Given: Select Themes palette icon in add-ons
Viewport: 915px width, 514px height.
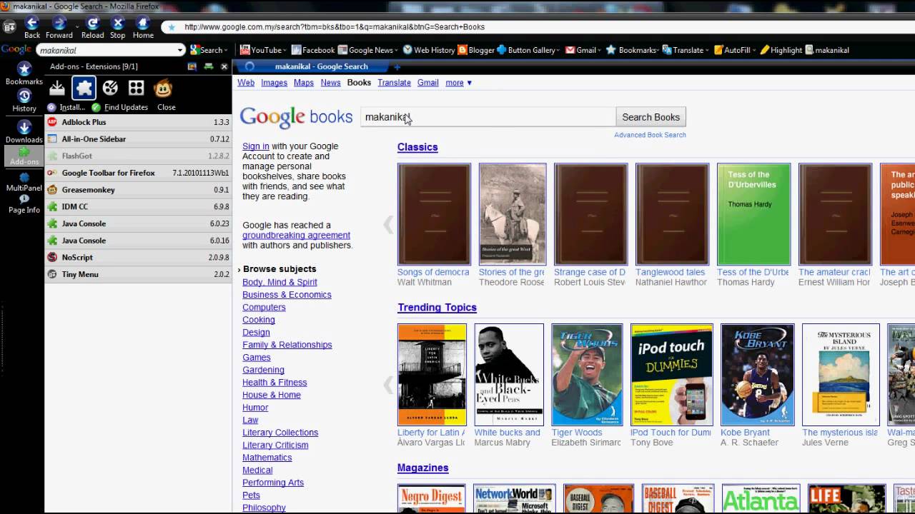Looking at the screenshot, I should 110,88.
